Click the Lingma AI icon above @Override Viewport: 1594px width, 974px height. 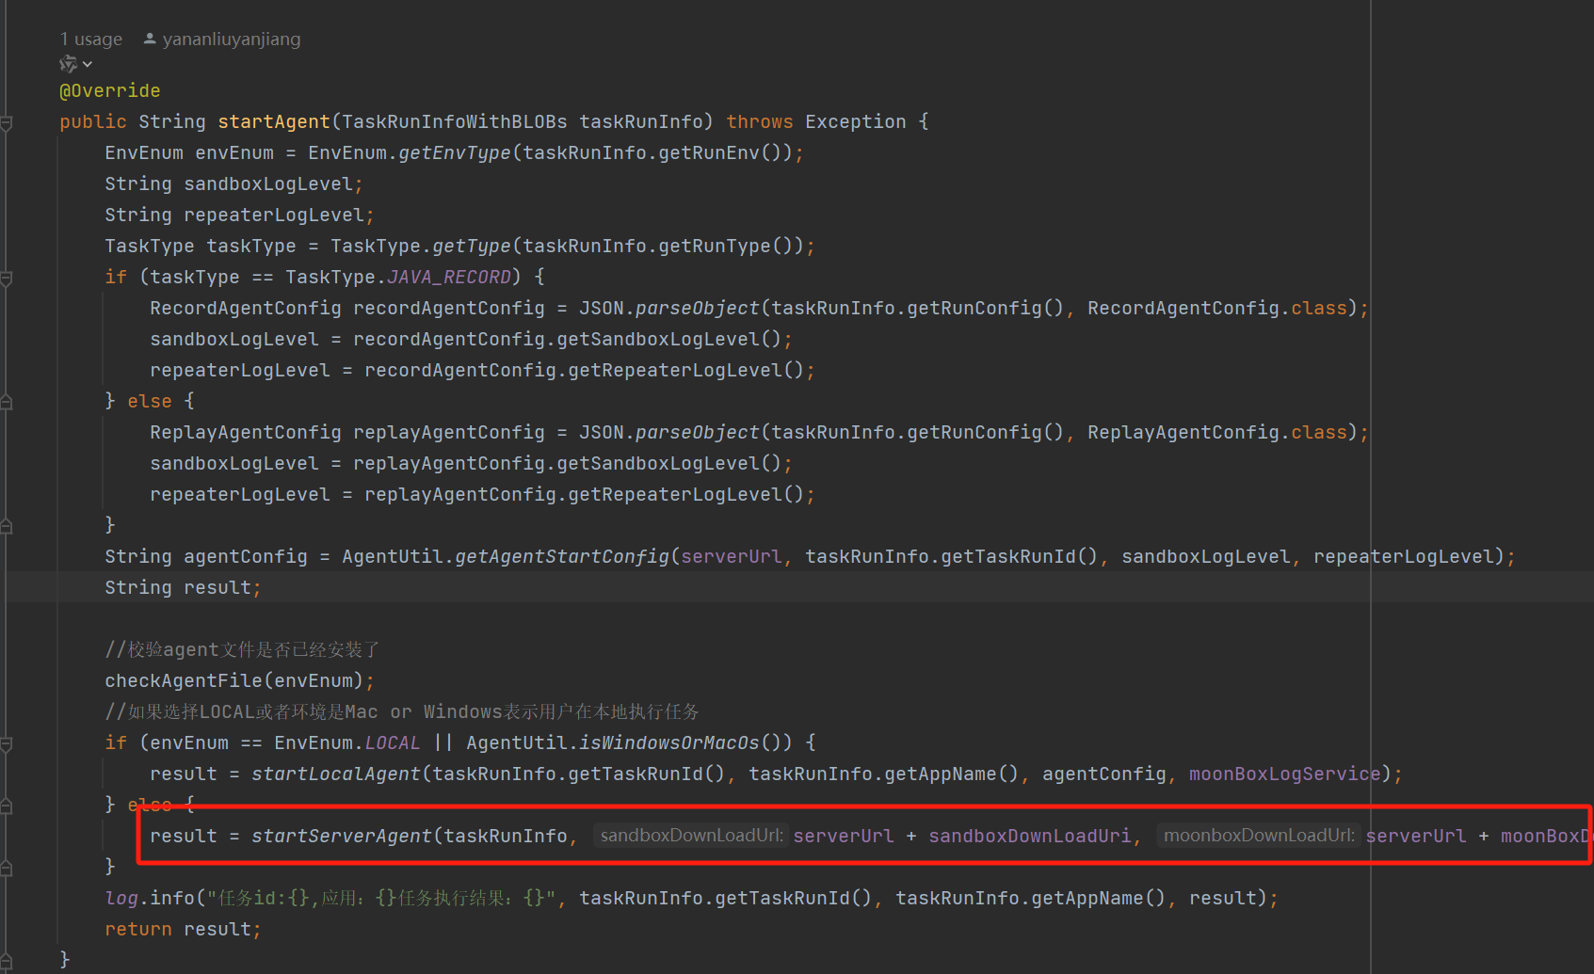(x=68, y=64)
